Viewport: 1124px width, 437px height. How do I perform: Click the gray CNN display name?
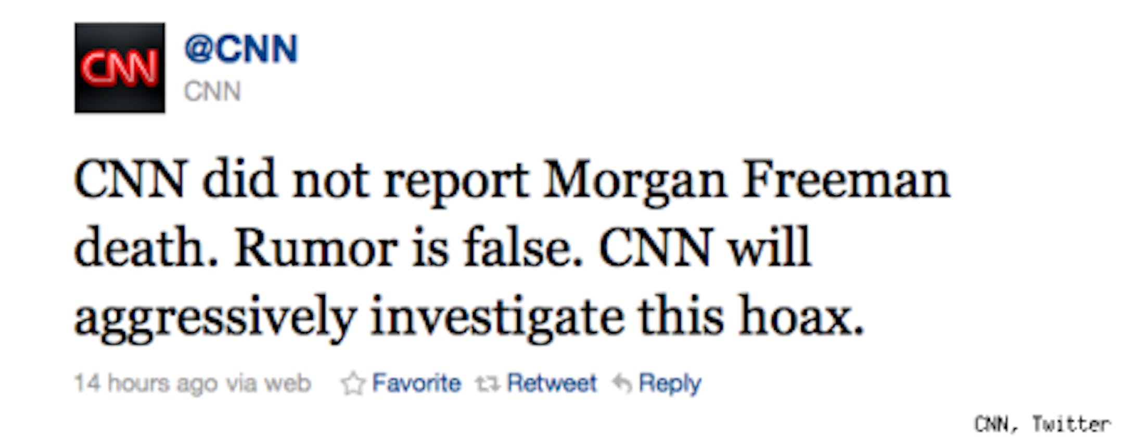pyautogui.click(x=212, y=92)
